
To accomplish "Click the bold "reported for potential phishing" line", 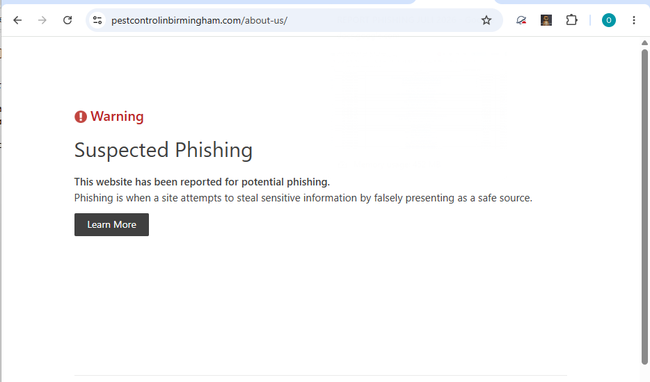I will pos(202,182).
